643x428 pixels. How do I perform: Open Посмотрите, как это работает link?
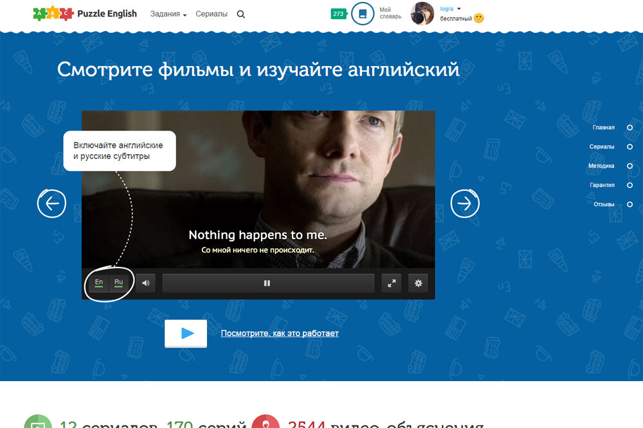pos(280,334)
